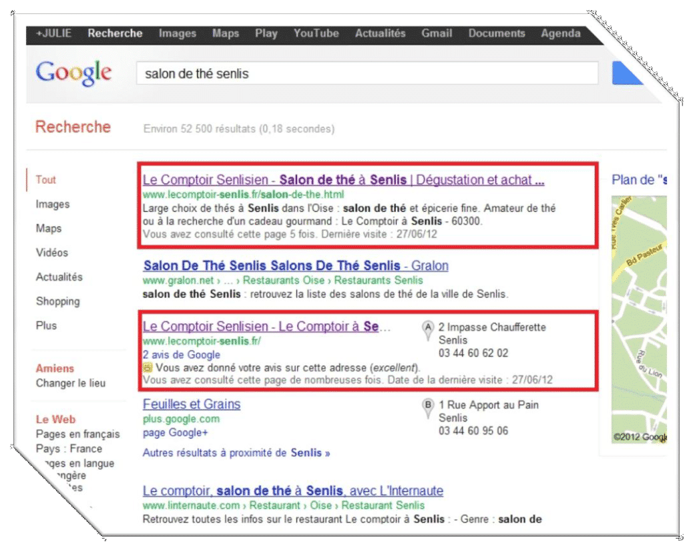Viewport: 693px width, 550px height.
Task: Click map pin B for Feuilles et Grains
Action: point(427,408)
